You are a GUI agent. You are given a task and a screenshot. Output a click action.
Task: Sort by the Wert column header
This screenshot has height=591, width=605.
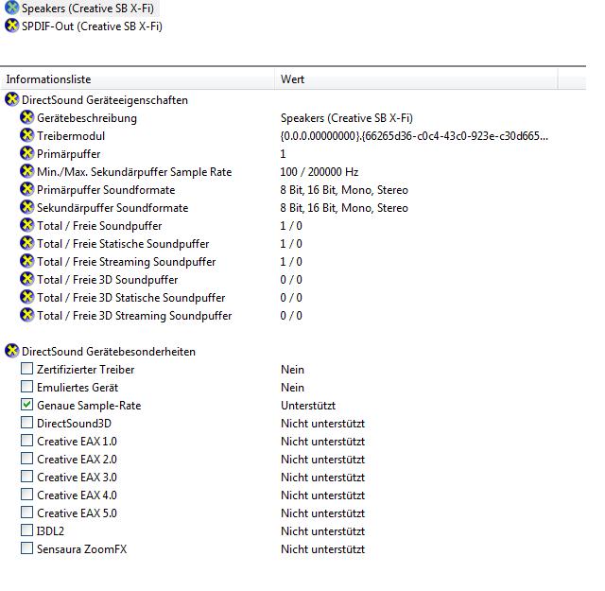click(416, 79)
